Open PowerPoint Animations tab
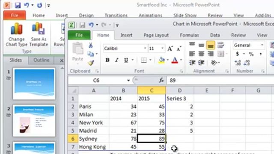274x154 pixels. 150,15
